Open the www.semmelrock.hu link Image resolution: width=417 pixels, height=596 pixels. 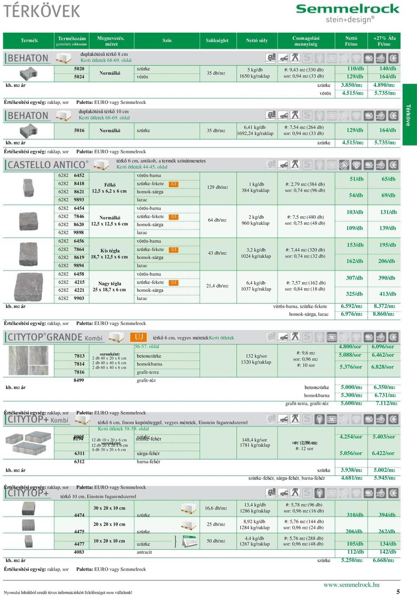click(351, 585)
